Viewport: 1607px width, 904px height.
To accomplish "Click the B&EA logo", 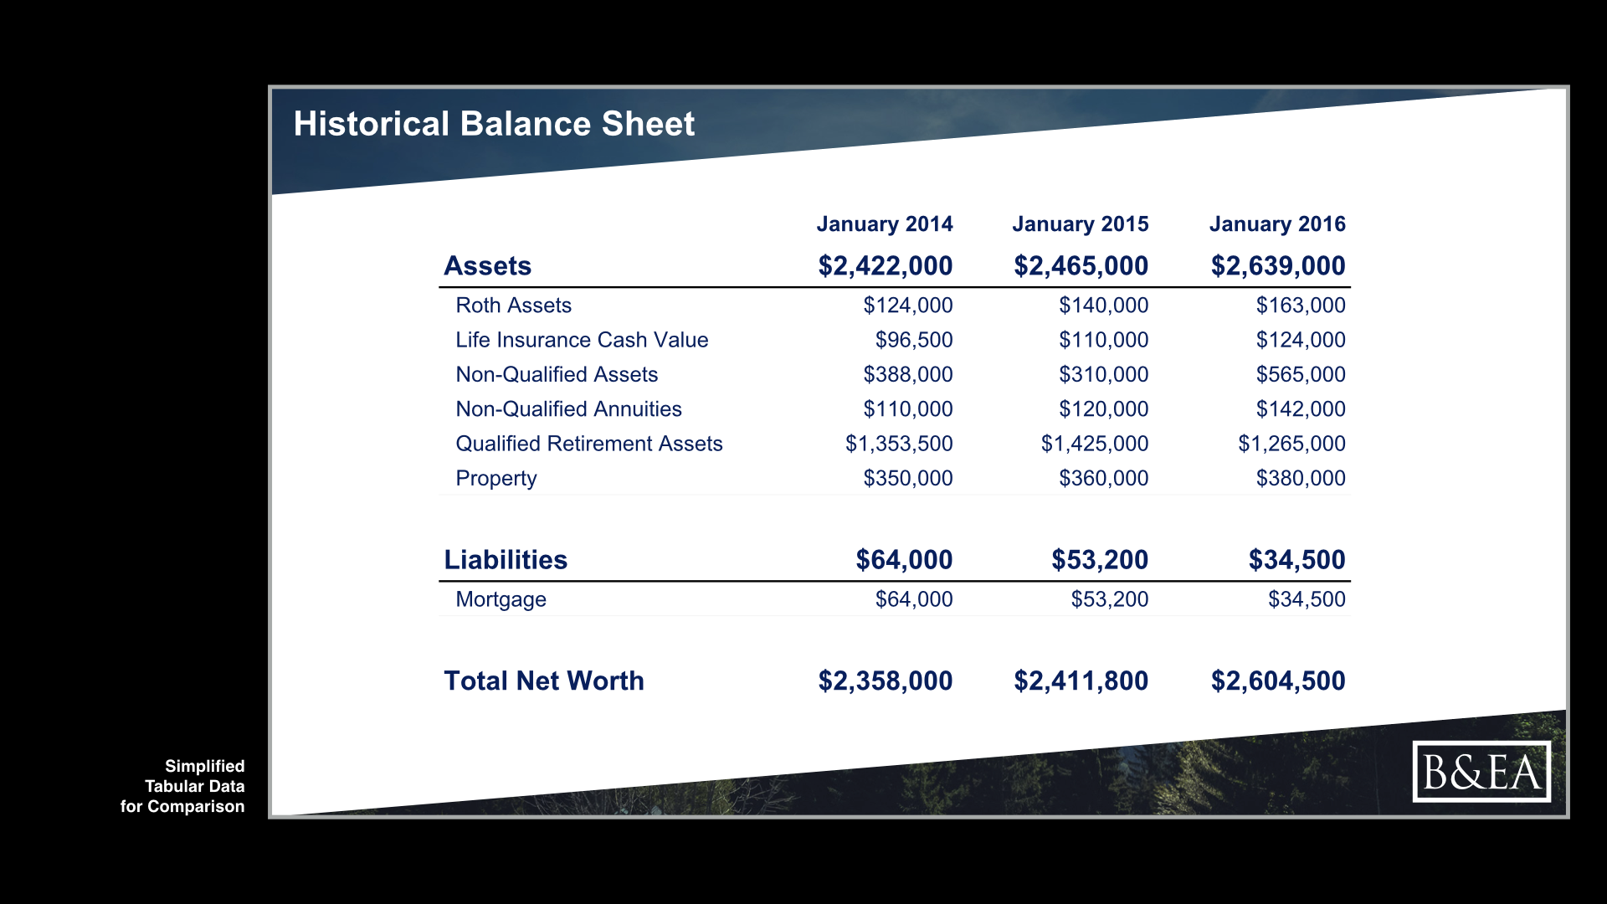I will 1481,771.
